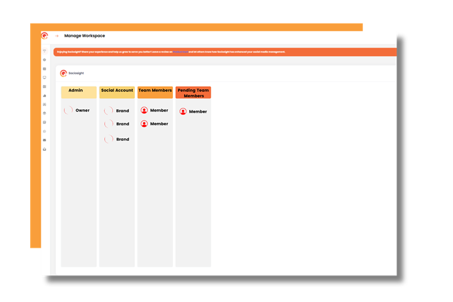Click the monitor screen icon in sidebar
This screenshot has width=453, height=302.
tap(45, 78)
